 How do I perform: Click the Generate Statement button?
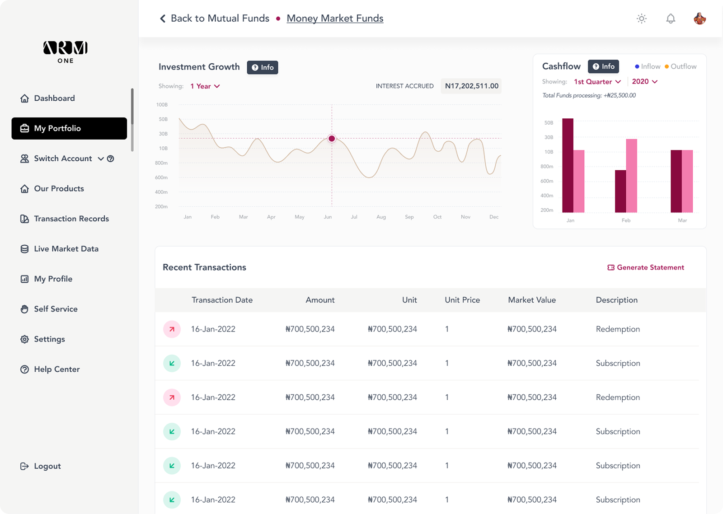[646, 267]
